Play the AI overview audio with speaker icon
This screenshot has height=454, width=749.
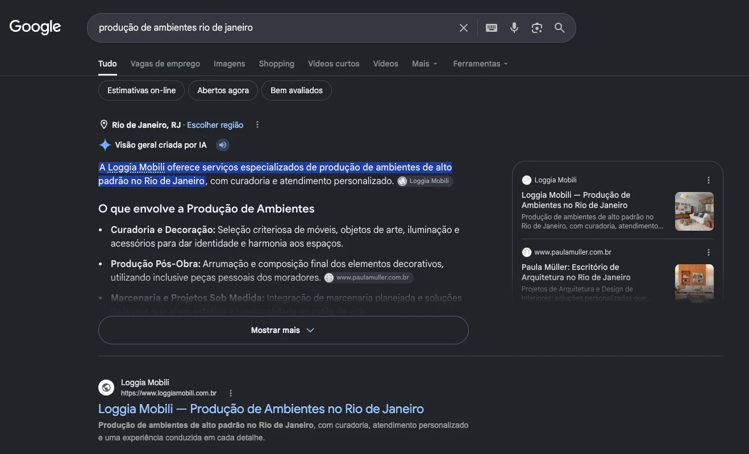click(x=223, y=145)
